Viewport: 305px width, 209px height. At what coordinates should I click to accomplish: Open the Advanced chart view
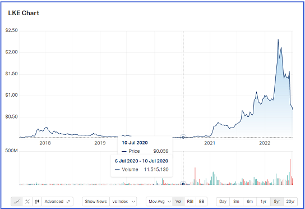(54, 201)
